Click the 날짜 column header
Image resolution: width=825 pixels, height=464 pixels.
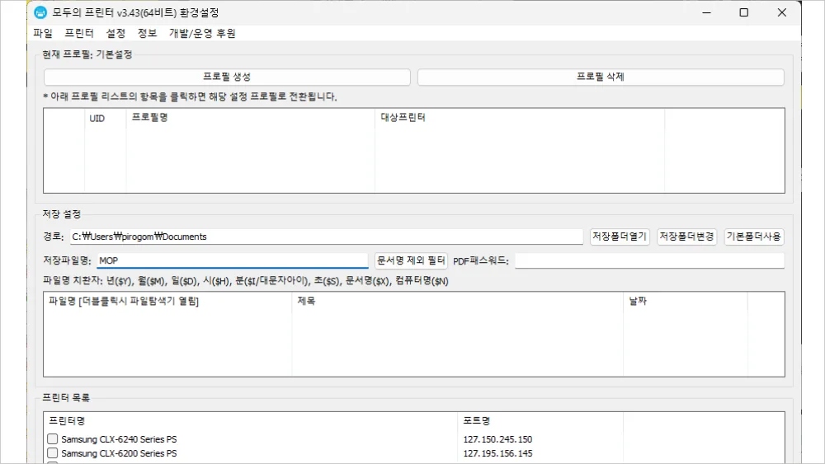point(686,301)
